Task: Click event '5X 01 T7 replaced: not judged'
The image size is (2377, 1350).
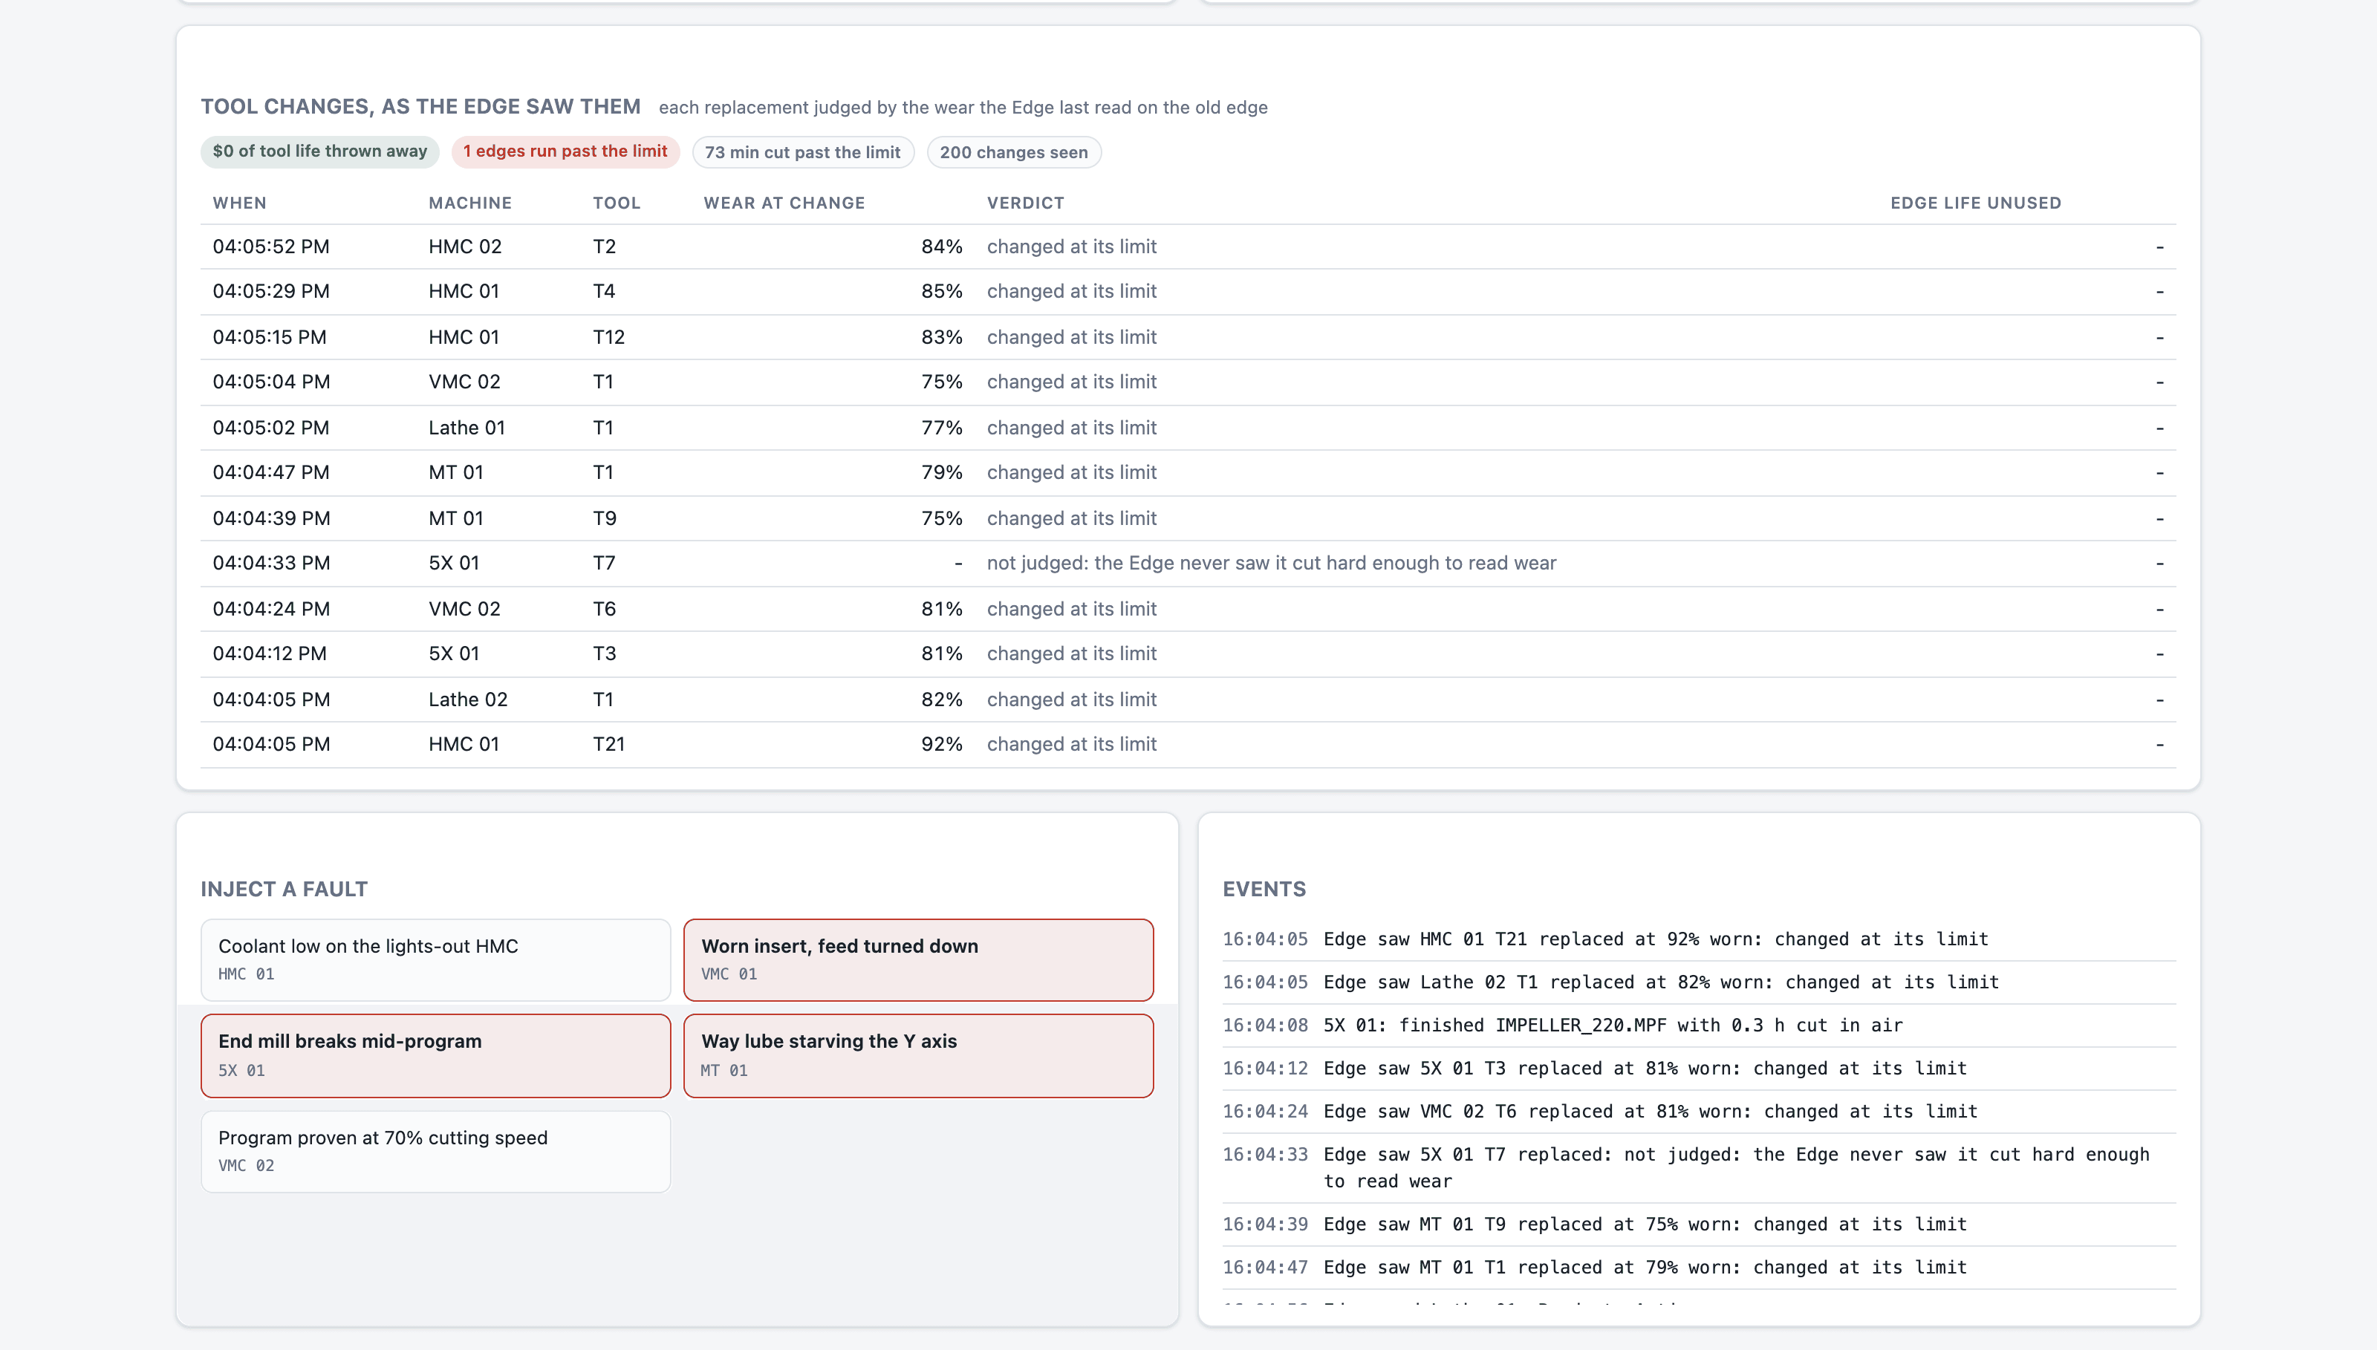Action: (x=1698, y=1168)
